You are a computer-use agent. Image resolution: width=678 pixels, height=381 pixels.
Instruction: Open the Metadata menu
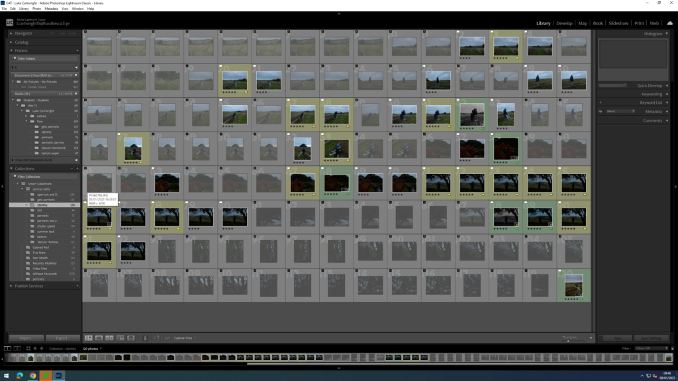(x=51, y=9)
